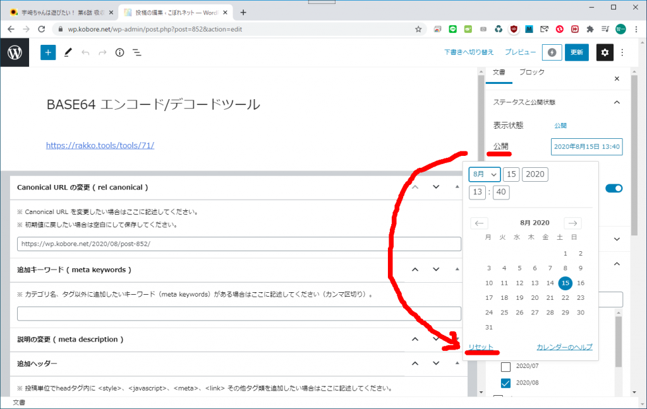The image size is (647, 409).
Task: Select the pencil edit tools icon
Action: tap(68, 52)
